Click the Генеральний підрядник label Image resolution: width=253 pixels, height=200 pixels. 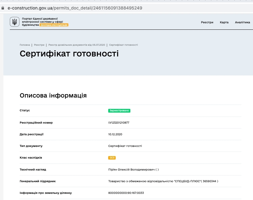(38, 181)
